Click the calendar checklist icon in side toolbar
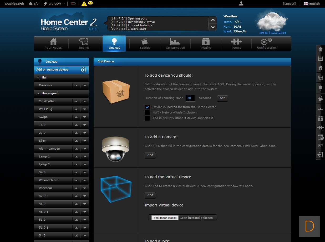325x242 pixels. click(x=320, y=137)
